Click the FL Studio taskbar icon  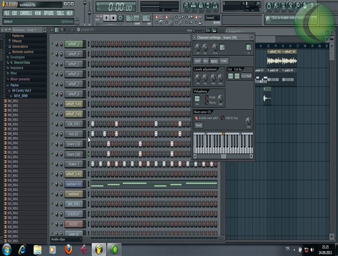click(x=99, y=250)
